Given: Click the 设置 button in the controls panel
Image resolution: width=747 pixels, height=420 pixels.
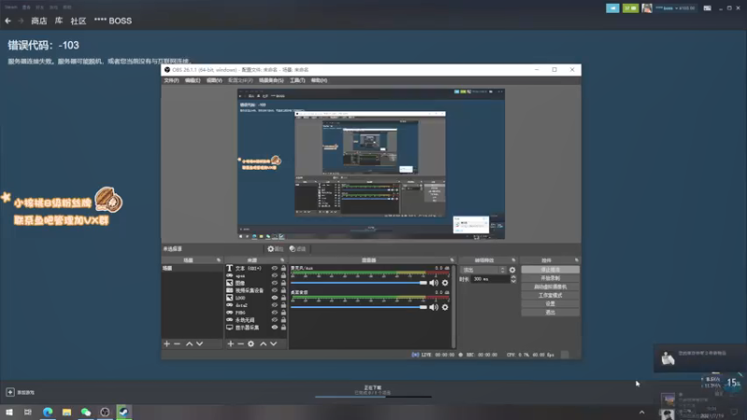Looking at the screenshot, I should pyautogui.click(x=550, y=303).
